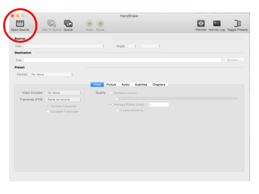Open the Preview window icon
This screenshot has height=194, width=259.
pos(201,23)
